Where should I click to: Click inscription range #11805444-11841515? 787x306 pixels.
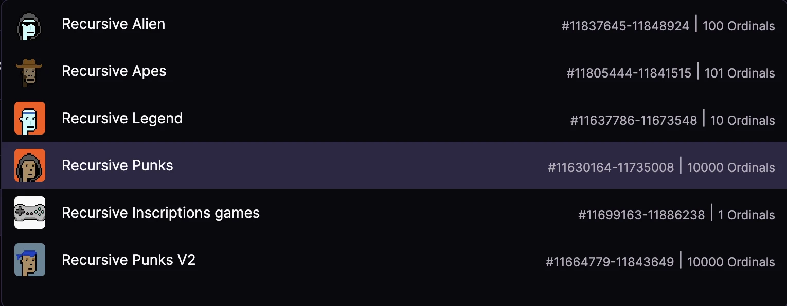[x=629, y=73]
